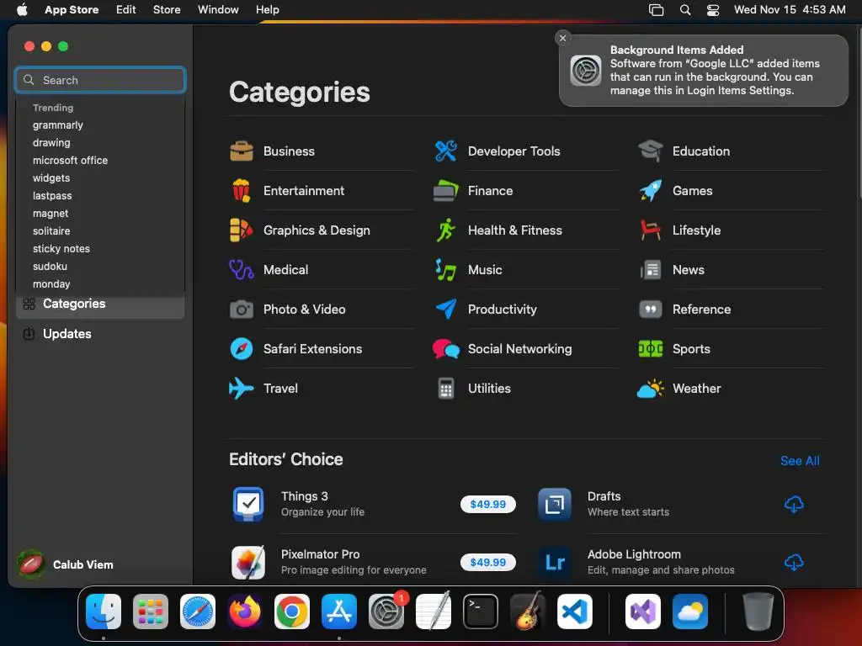Dismiss the Background Items Added notification

click(562, 38)
